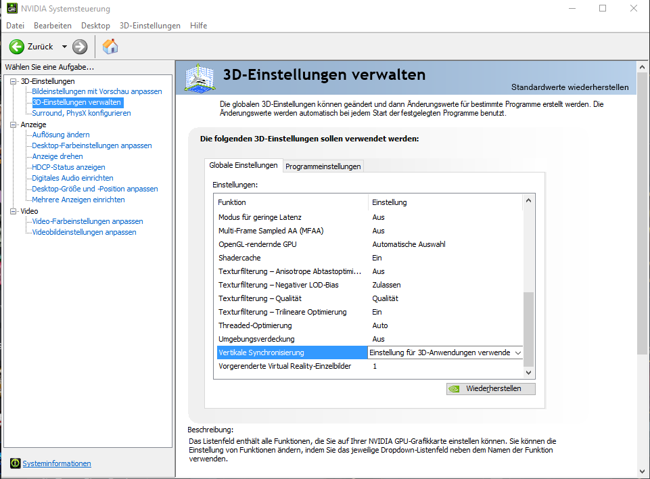The height and width of the screenshot is (479, 650).
Task: Open Surround, PhysX konfigurieren
Action: click(x=81, y=113)
